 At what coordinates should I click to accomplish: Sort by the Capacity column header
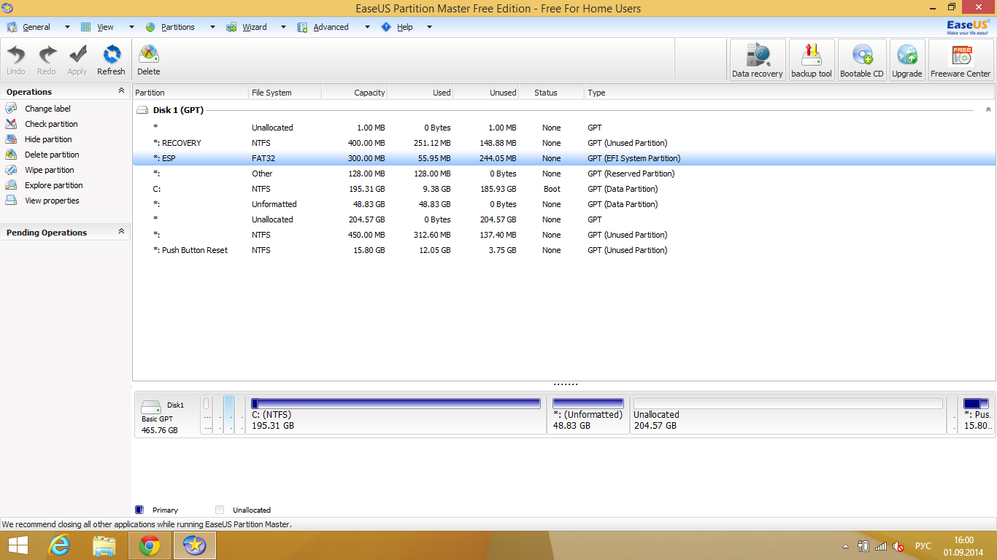coord(354,93)
